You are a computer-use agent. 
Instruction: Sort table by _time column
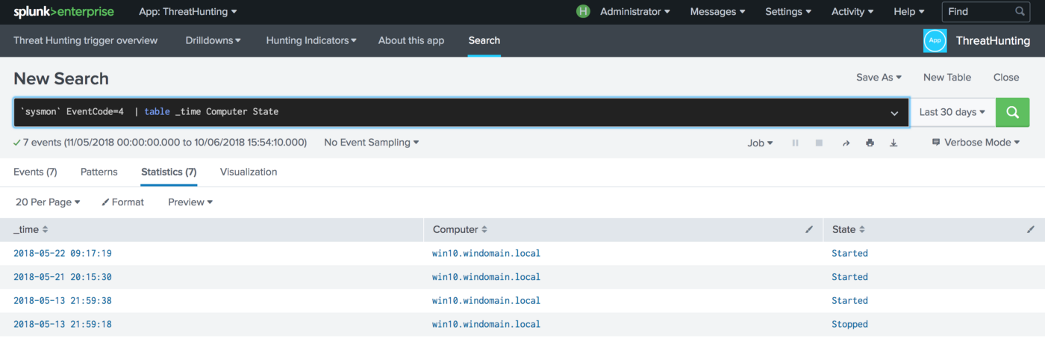(x=31, y=230)
